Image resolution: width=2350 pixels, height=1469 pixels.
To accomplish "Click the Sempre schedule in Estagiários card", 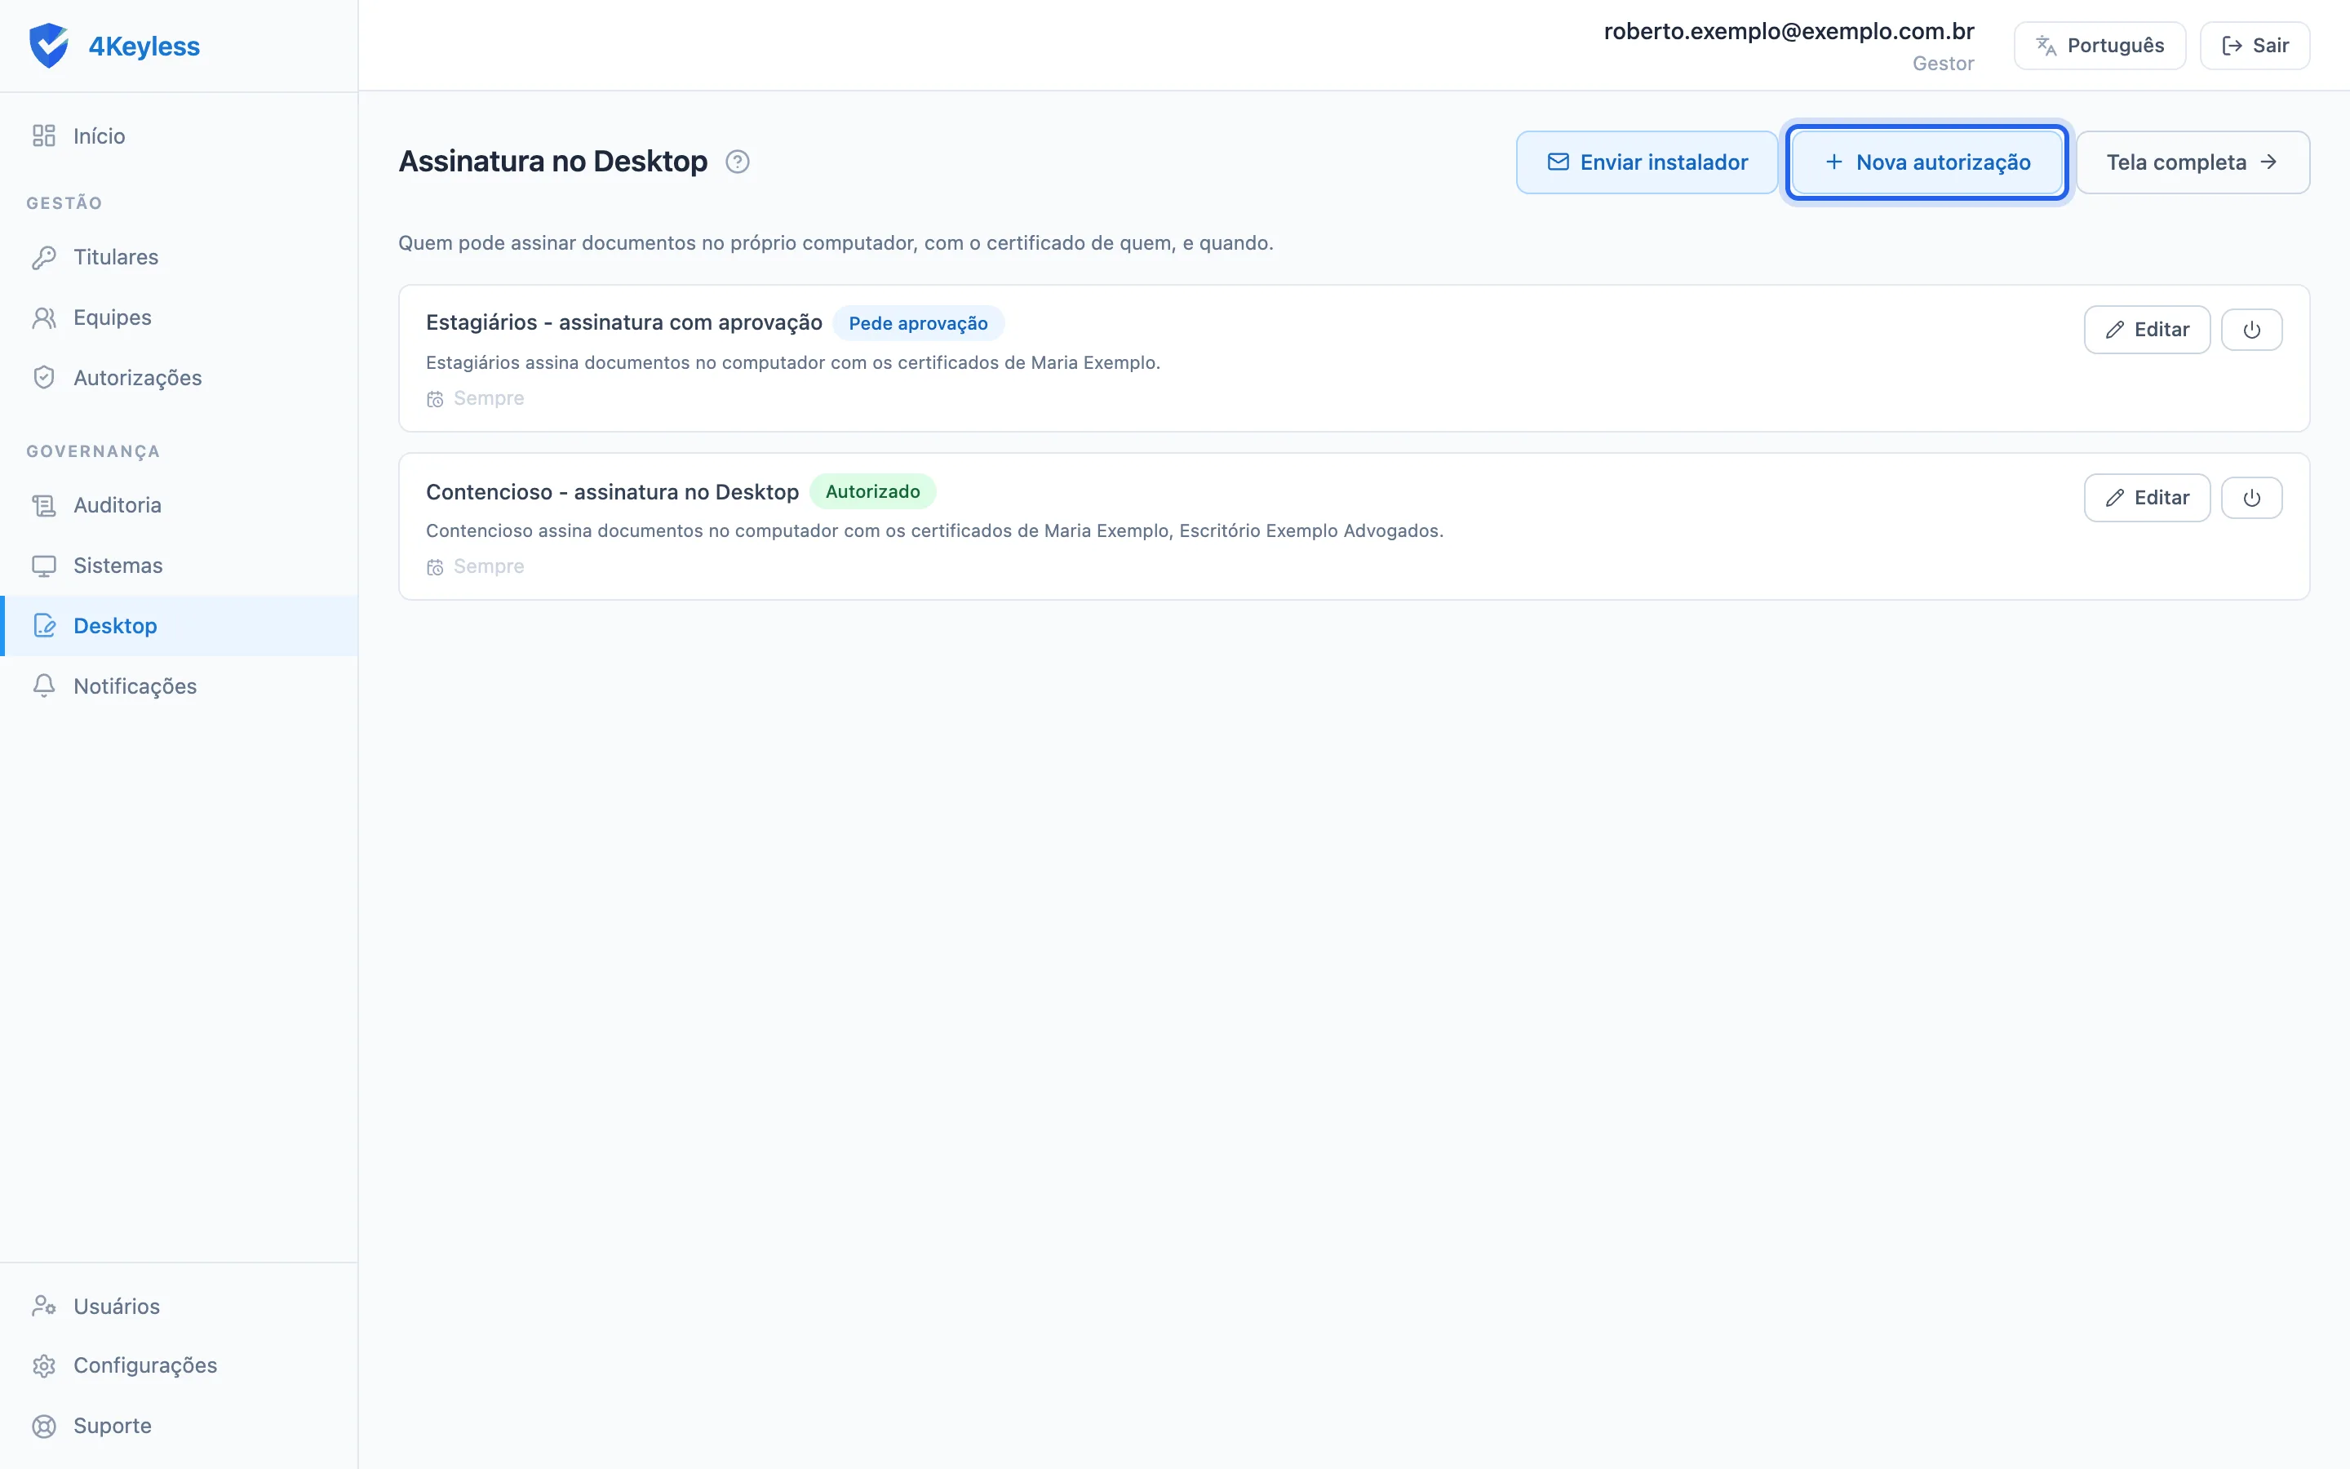I will 476,398.
